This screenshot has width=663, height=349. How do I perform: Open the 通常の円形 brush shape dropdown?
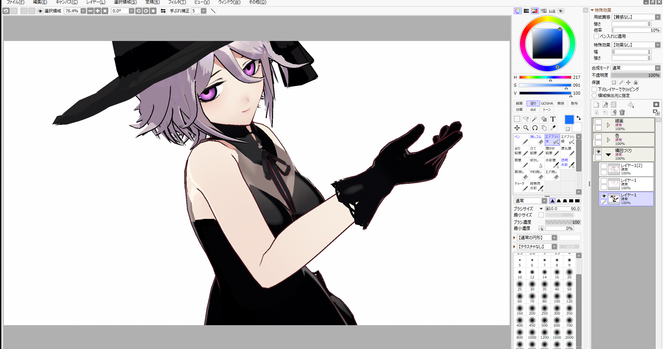(x=554, y=238)
